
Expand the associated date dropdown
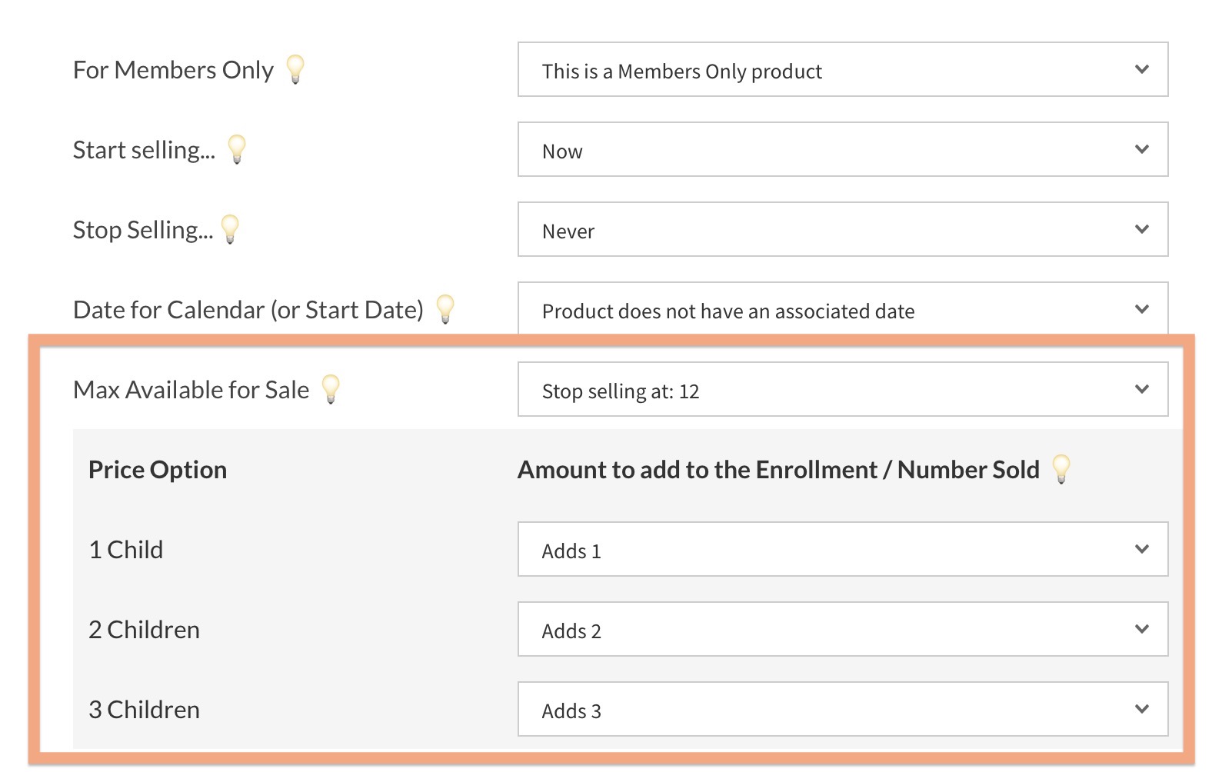(842, 309)
